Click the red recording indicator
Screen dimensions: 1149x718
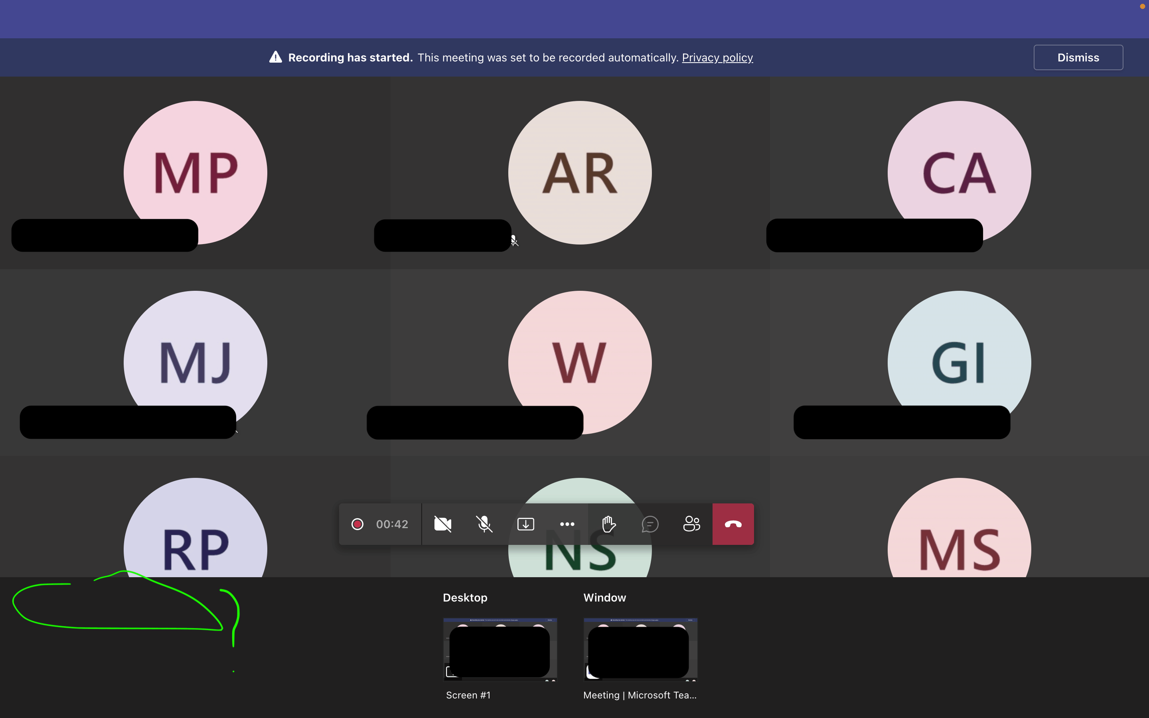(x=357, y=524)
